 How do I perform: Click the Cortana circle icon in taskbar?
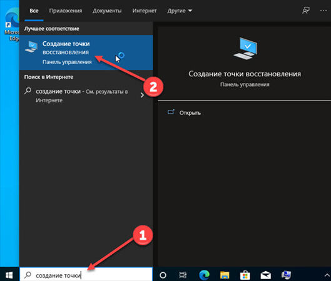[x=163, y=275]
